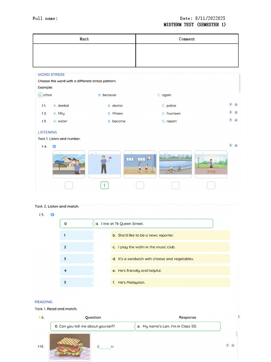Select response b news reporter

170,235
